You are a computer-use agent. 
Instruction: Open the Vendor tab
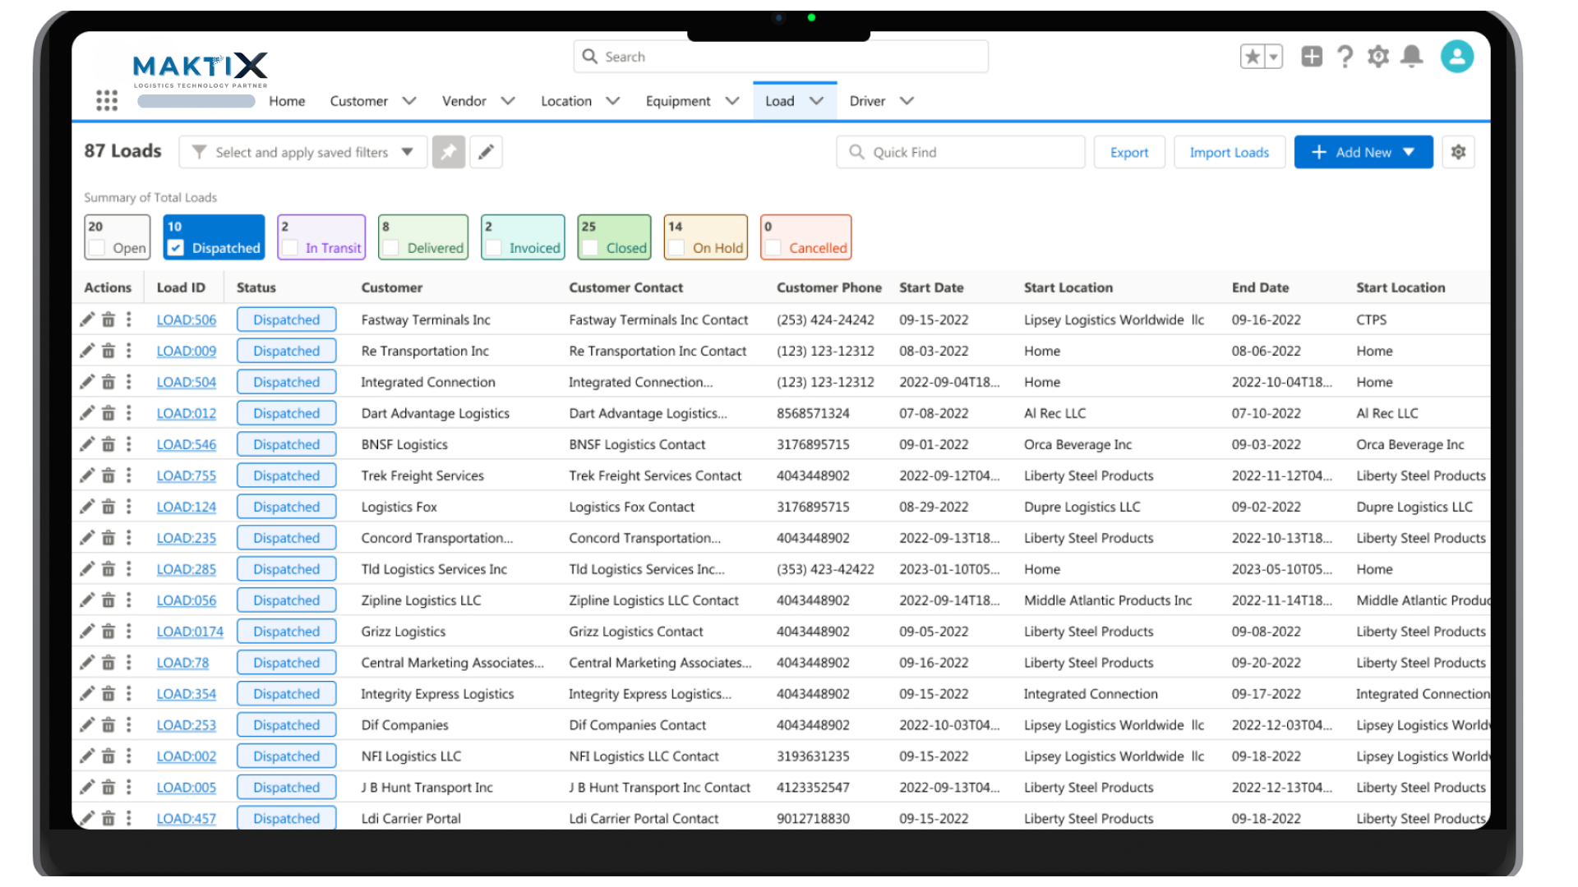coord(464,101)
